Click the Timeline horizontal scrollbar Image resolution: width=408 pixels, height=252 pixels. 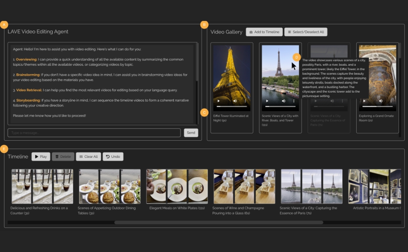tap(219, 222)
